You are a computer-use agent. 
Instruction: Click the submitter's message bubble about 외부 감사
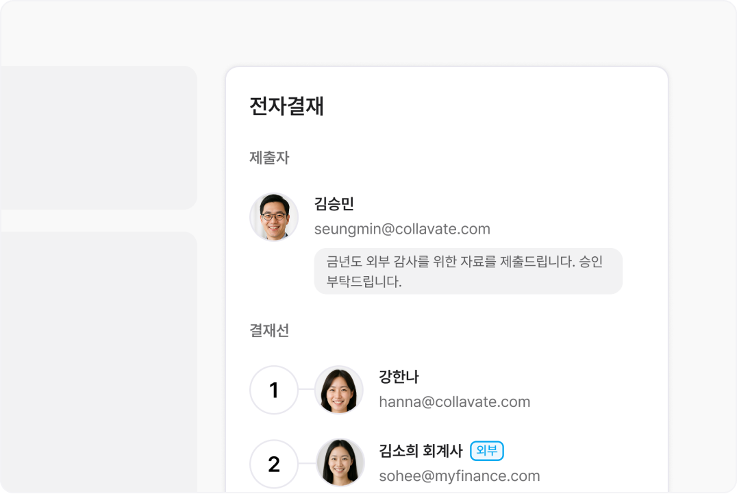tap(468, 271)
